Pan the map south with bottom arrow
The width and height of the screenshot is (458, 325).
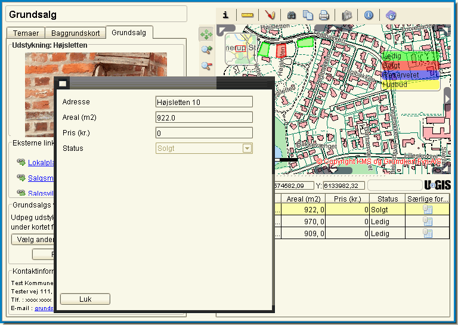click(x=333, y=170)
